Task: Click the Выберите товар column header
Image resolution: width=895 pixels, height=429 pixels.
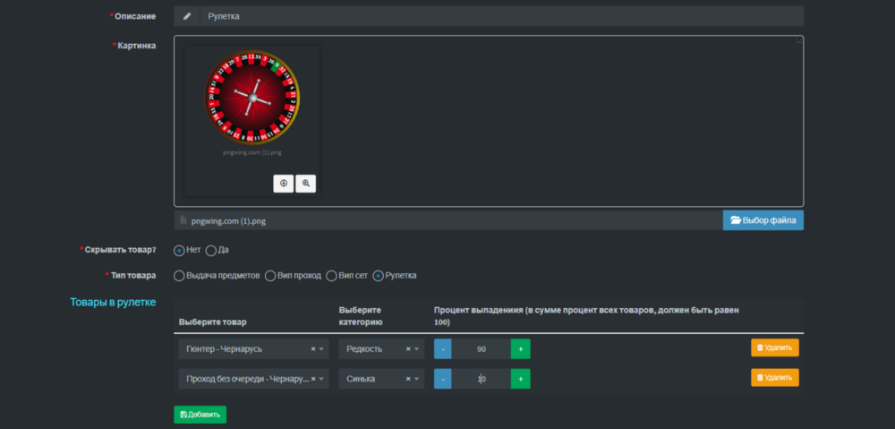Action: click(x=213, y=322)
